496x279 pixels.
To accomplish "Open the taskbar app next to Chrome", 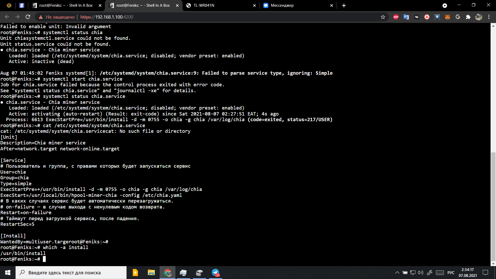I will pos(183,273).
